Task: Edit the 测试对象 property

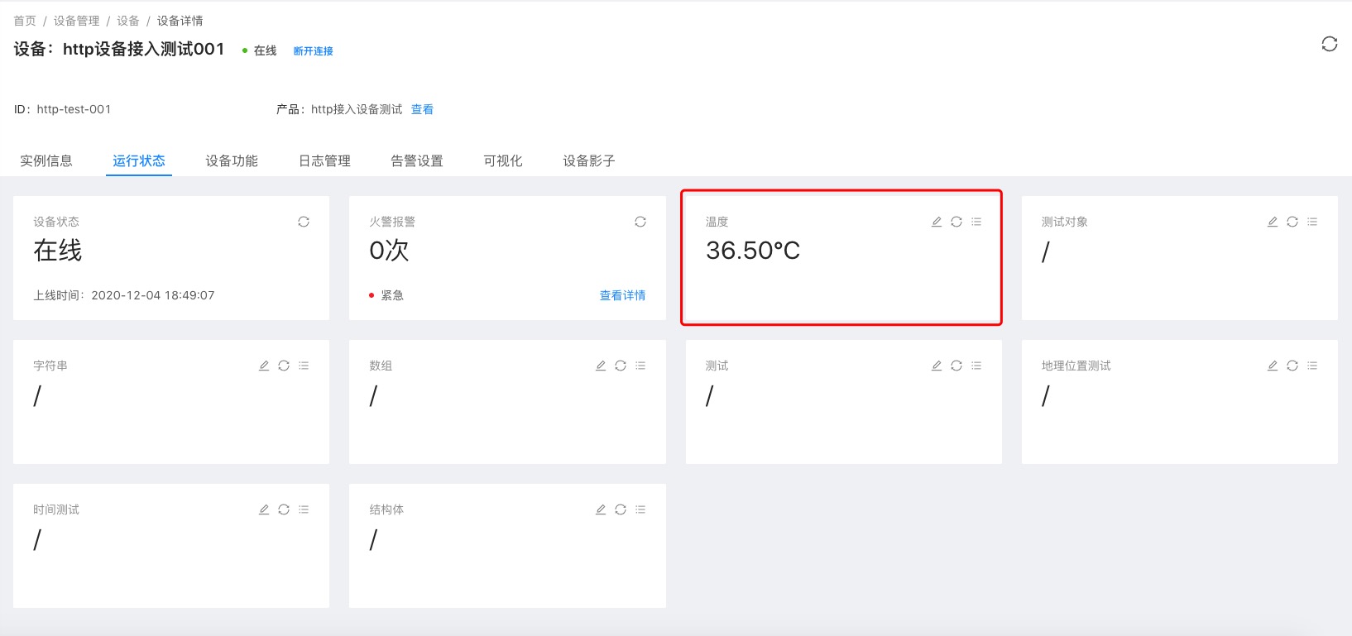Action: [x=1273, y=222]
